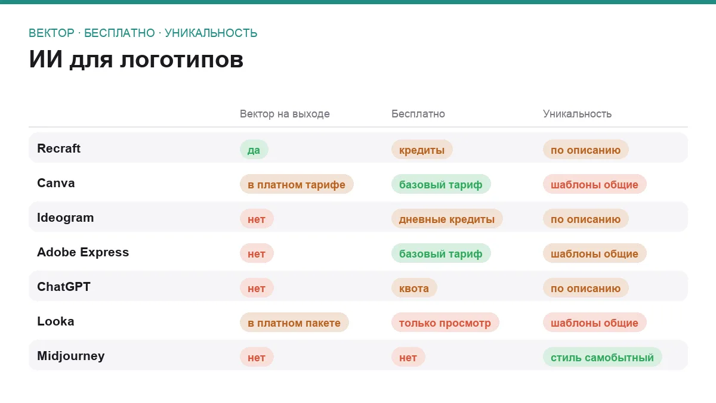Click the "да" badge in the Recraft row
Viewport: 716px width, 403px height.
tap(254, 150)
